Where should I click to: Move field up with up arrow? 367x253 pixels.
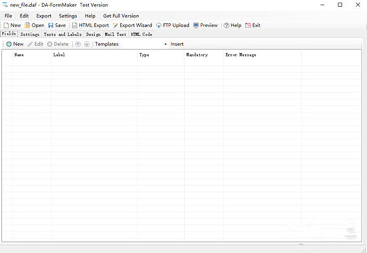click(x=78, y=44)
